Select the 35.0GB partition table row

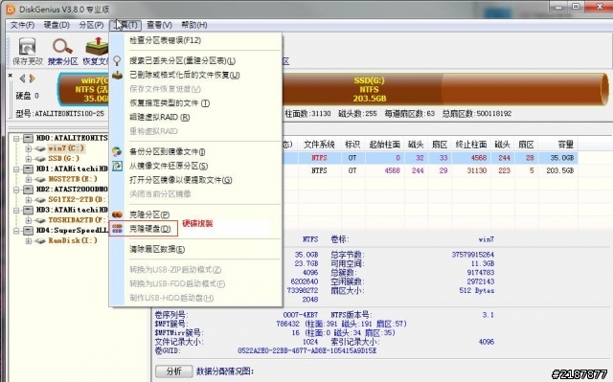pyautogui.click(x=430, y=158)
